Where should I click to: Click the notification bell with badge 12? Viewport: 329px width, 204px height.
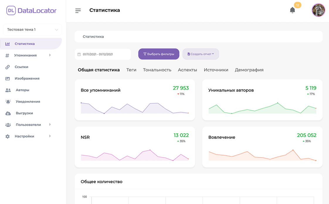292,10
